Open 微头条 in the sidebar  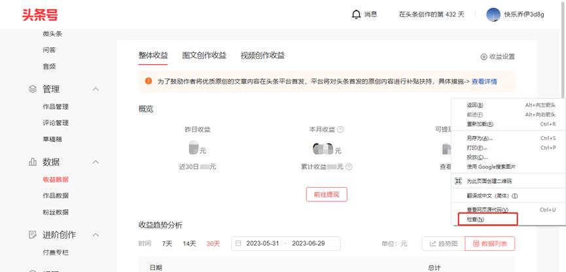click(52, 34)
